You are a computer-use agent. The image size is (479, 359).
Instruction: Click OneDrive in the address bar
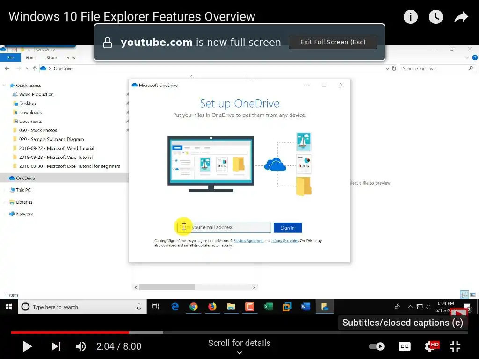click(63, 68)
